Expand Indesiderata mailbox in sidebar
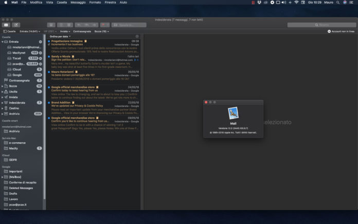Image resolution: width=358 pixels, height=224 pixels. tap(2, 103)
